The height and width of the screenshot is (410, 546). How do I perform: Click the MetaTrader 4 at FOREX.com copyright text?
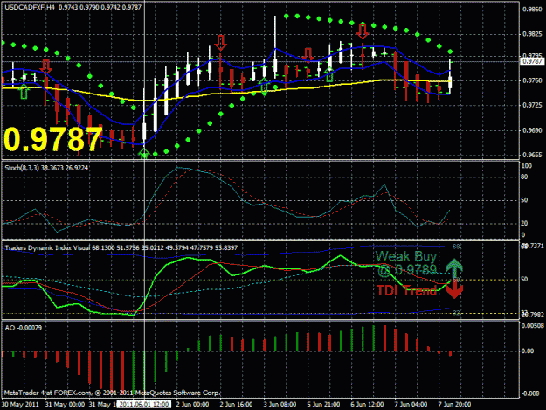[112, 393]
